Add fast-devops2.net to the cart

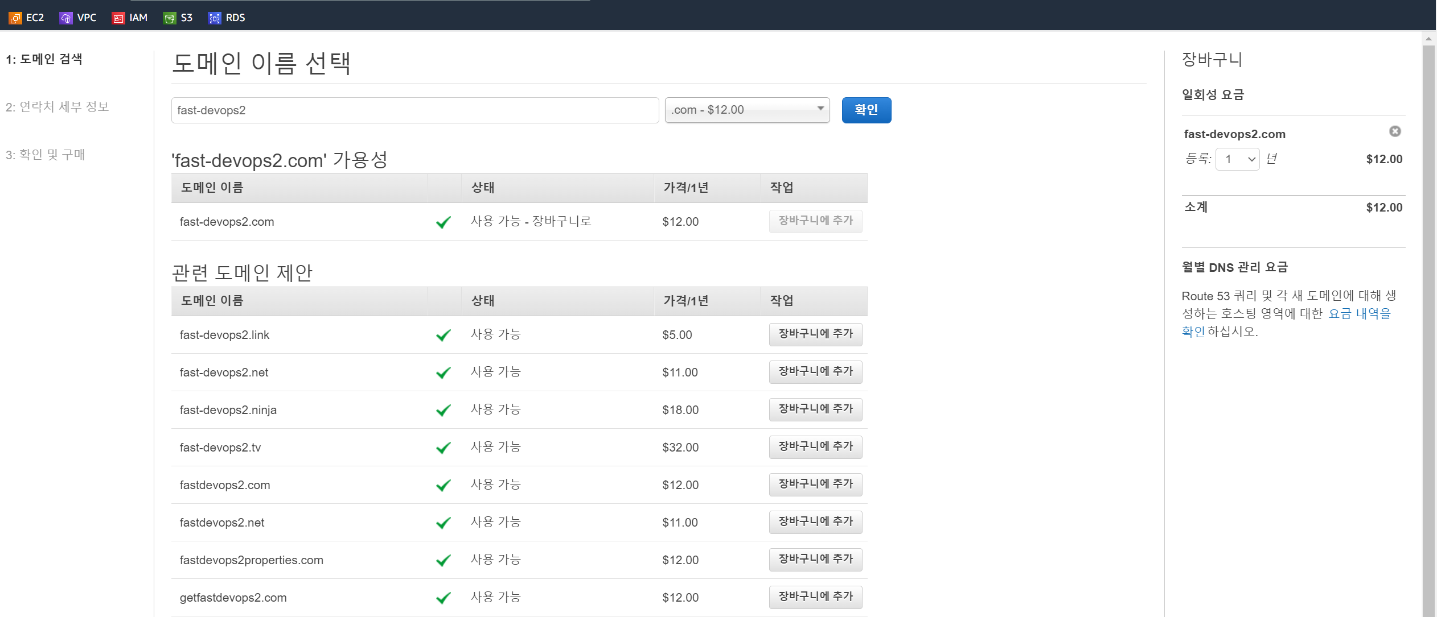[x=815, y=372]
